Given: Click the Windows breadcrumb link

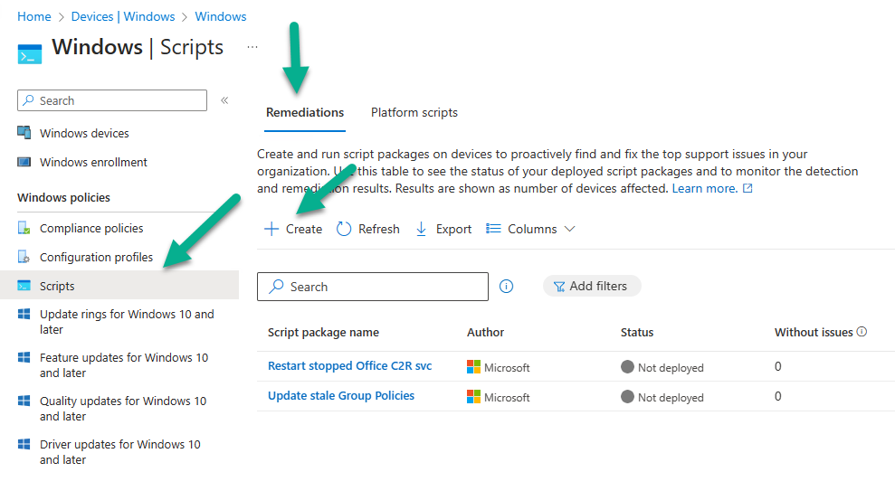Looking at the screenshot, I should 221,16.
